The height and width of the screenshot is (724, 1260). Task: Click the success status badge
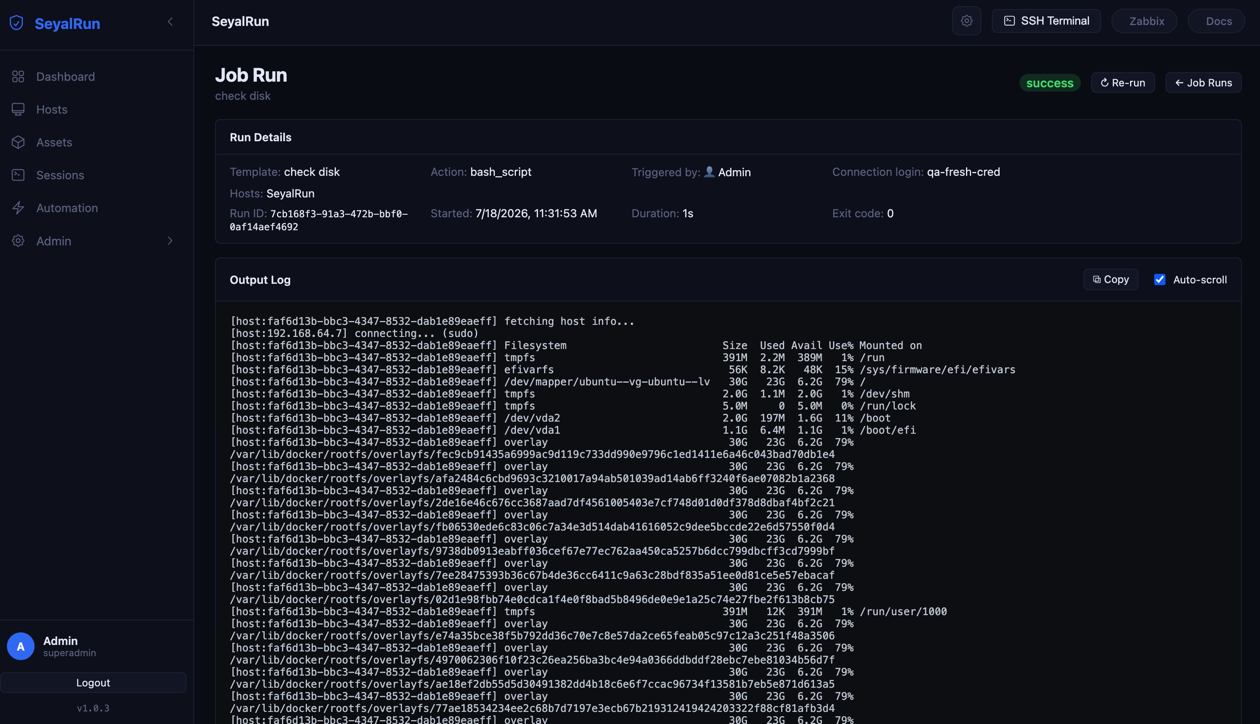(1050, 83)
